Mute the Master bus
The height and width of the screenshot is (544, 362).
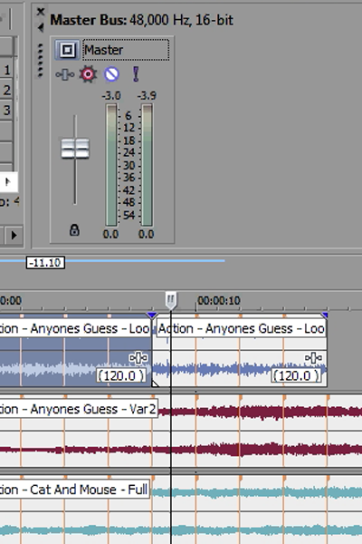[x=111, y=74]
